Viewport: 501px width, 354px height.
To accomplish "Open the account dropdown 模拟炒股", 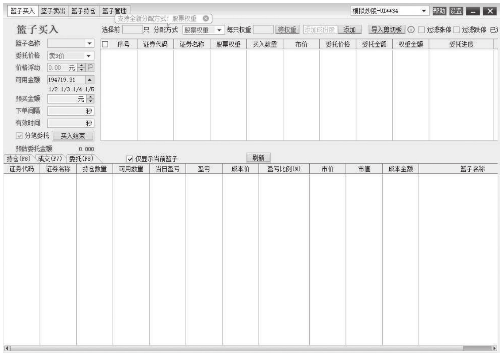I will pyautogui.click(x=424, y=11).
